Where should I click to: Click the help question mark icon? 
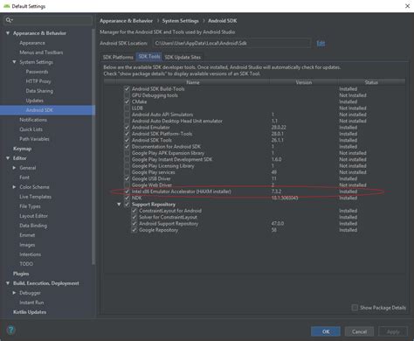(x=10, y=331)
